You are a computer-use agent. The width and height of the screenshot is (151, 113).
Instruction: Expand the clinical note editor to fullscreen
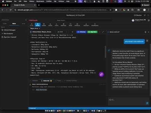pos(103,32)
